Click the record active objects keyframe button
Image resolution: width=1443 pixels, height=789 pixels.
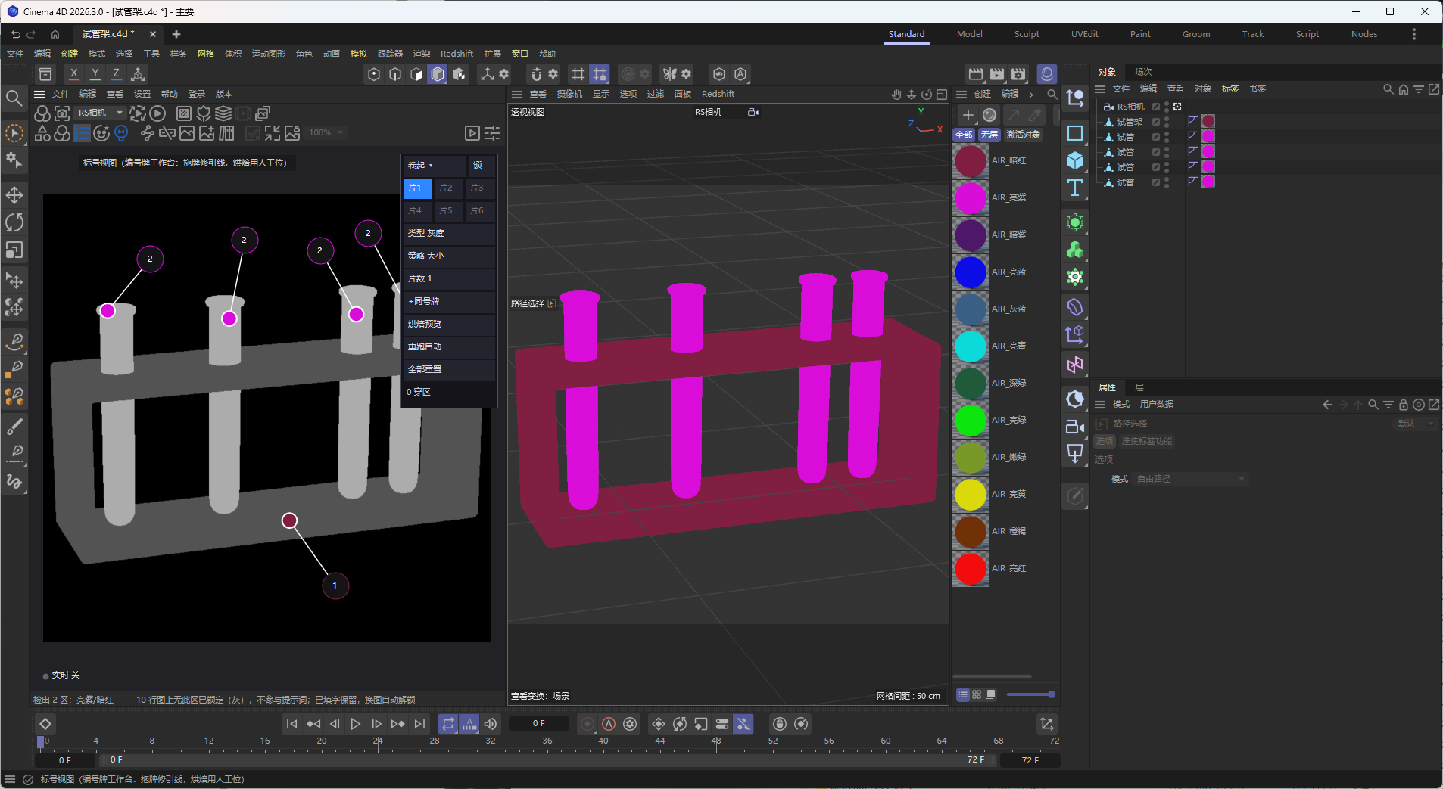pyautogui.click(x=587, y=724)
